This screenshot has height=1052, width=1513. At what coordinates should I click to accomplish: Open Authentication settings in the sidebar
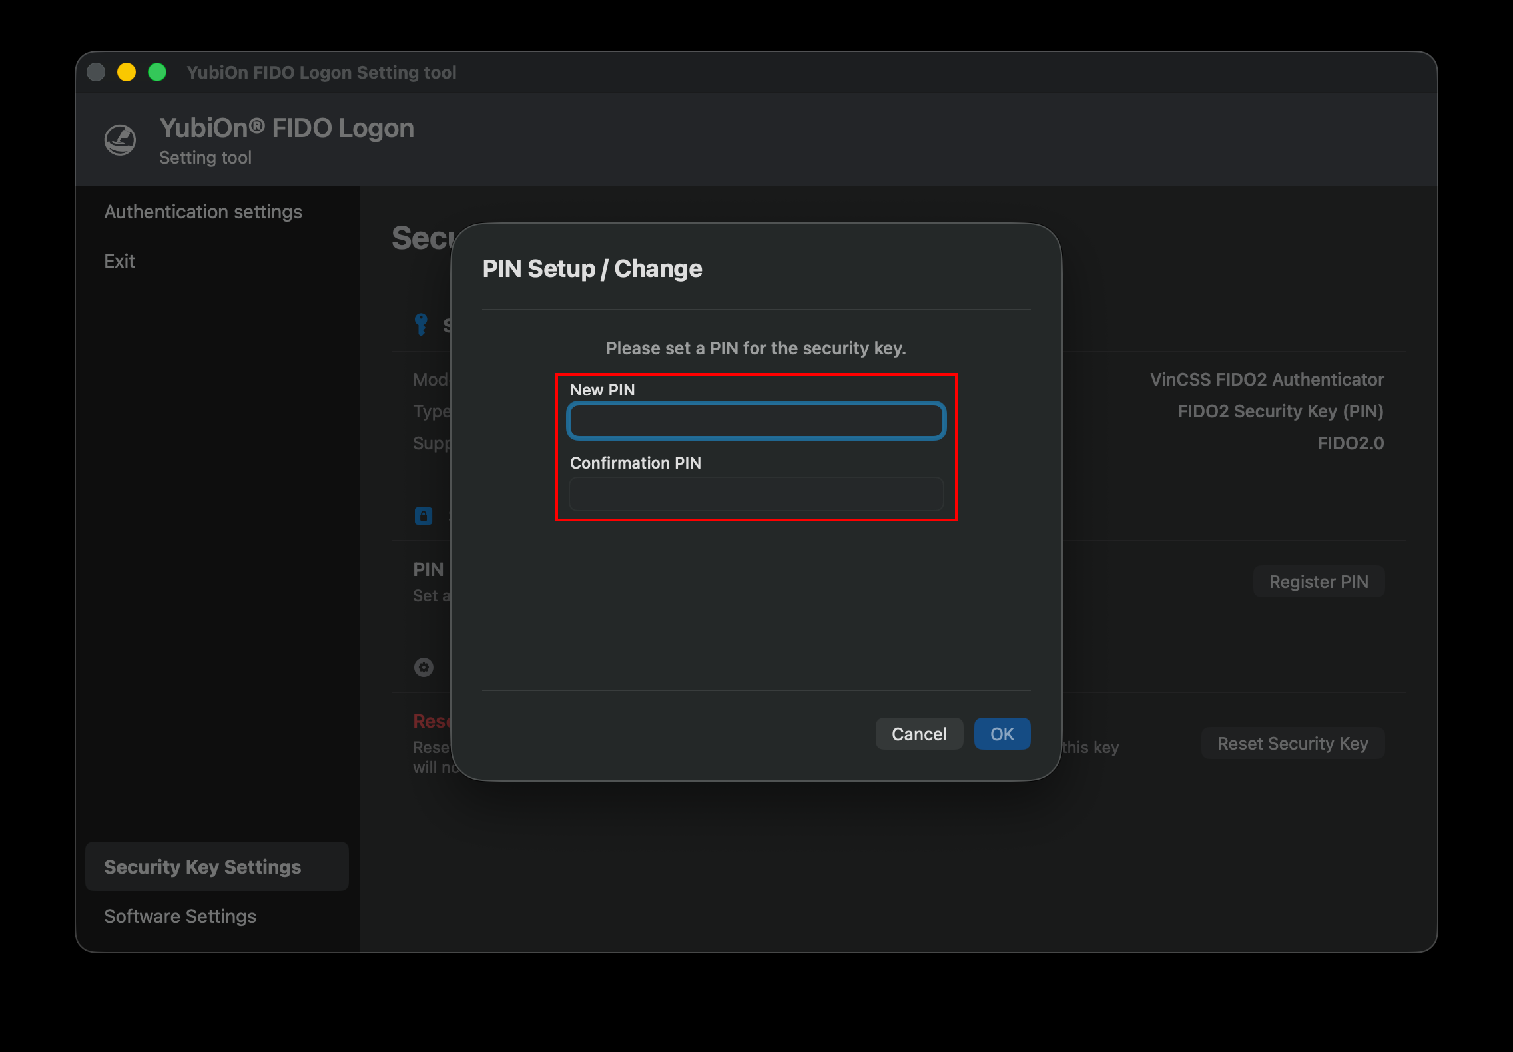[x=203, y=212]
